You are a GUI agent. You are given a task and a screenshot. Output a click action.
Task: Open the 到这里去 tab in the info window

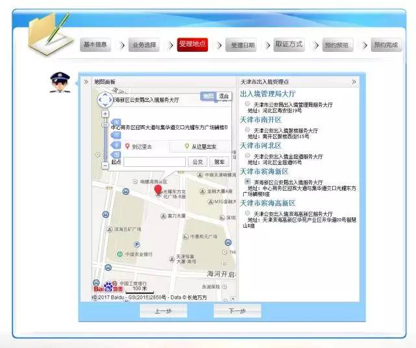[138, 146]
